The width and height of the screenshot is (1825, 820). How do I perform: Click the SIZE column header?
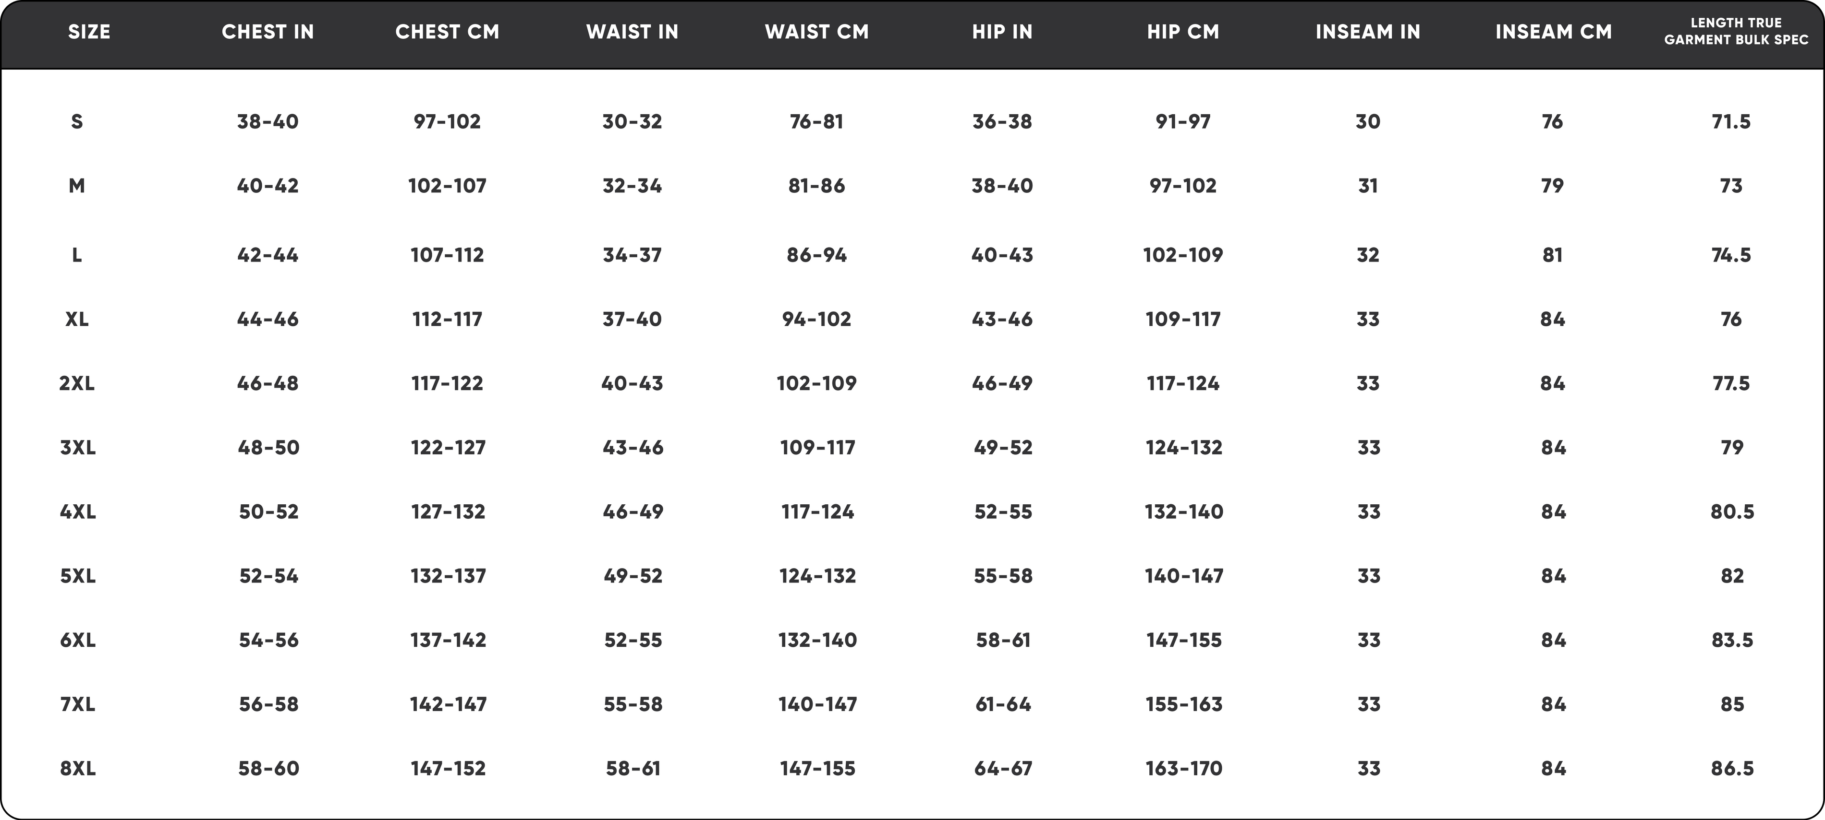[89, 32]
